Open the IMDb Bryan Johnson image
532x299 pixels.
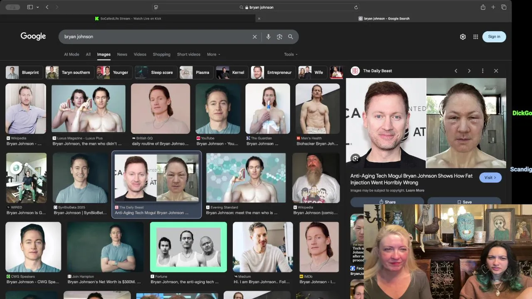[319, 247]
